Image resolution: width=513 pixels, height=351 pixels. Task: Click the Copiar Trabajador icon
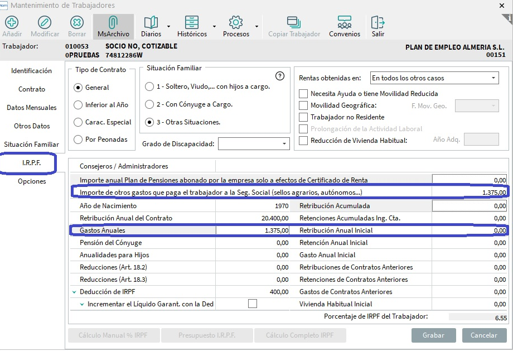click(294, 22)
